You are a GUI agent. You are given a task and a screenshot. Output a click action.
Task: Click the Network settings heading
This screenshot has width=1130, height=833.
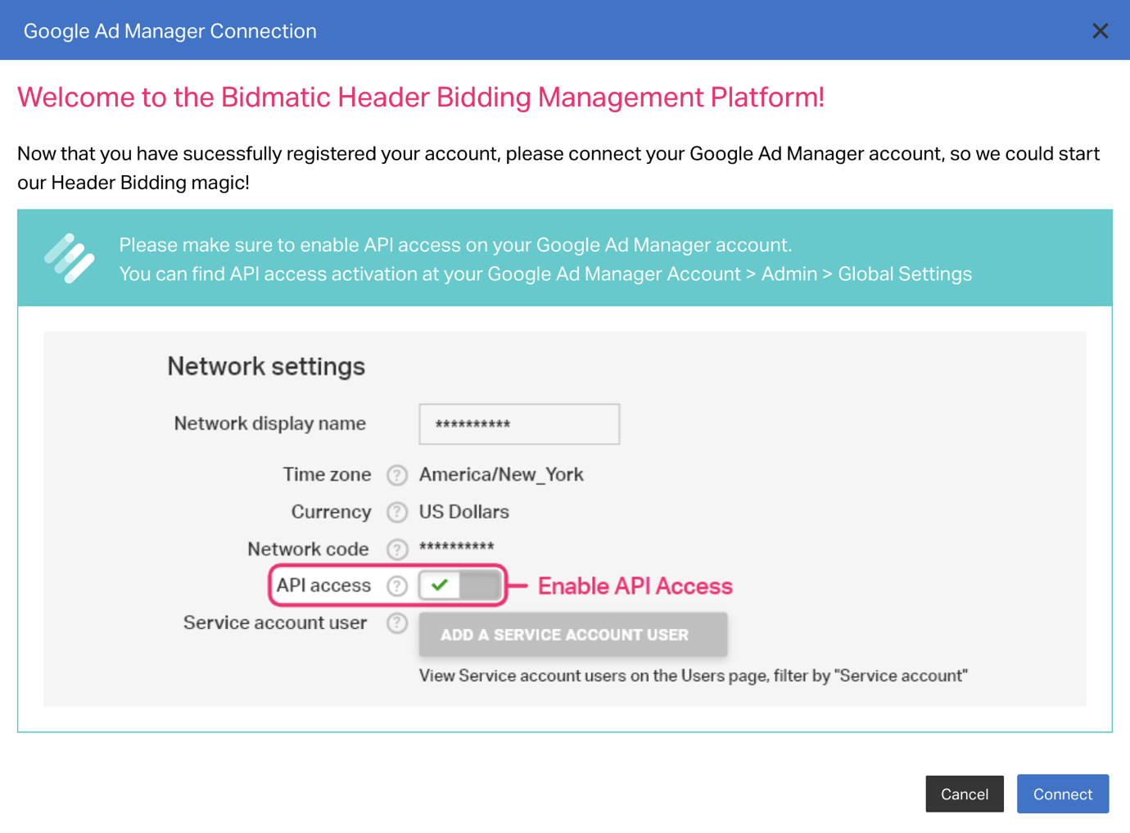(x=266, y=366)
